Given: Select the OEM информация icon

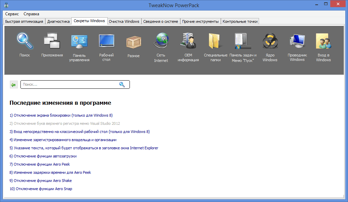Looking at the screenshot, I should [x=188, y=40].
